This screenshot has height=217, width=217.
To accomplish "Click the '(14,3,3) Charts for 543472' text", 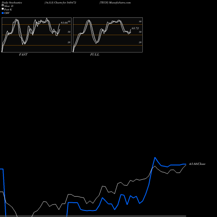I will click(60, 3).
